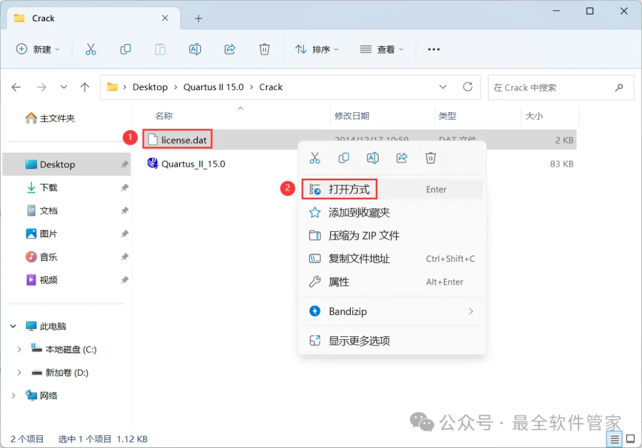This screenshot has width=642, height=448.
Task: Open the 查看 view dropdown
Action: pos(382,49)
